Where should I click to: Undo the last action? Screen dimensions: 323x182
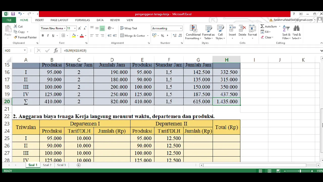click(20, 14)
